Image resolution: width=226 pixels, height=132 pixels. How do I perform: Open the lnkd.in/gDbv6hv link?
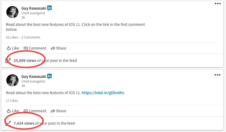pos(103,93)
